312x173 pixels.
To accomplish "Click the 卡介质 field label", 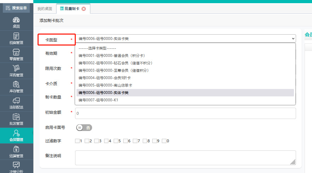I will click(x=51, y=84).
